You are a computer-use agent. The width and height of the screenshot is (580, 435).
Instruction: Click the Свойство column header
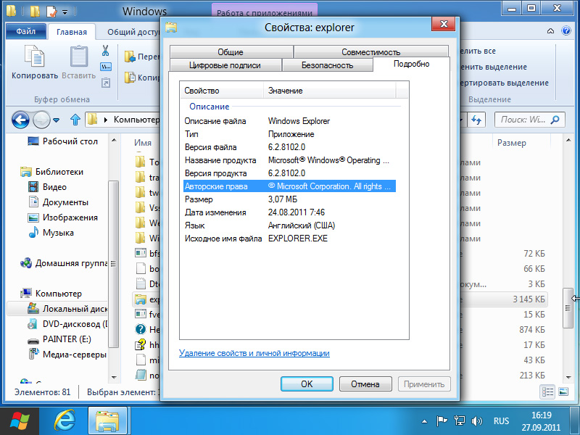coord(222,91)
